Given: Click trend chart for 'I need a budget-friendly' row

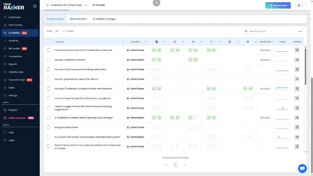Looking at the screenshot, I should (x=282, y=108).
